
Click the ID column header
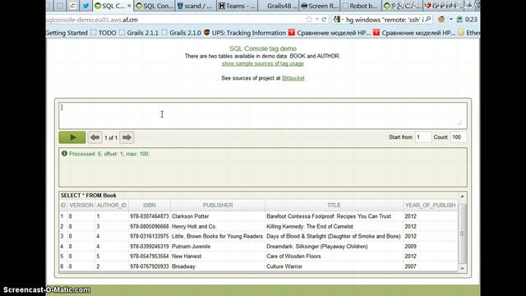click(x=63, y=205)
